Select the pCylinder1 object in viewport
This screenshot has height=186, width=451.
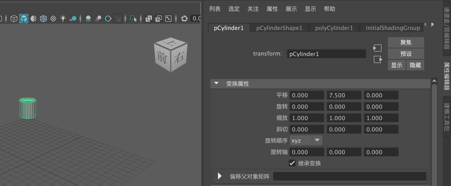[x=28, y=108]
